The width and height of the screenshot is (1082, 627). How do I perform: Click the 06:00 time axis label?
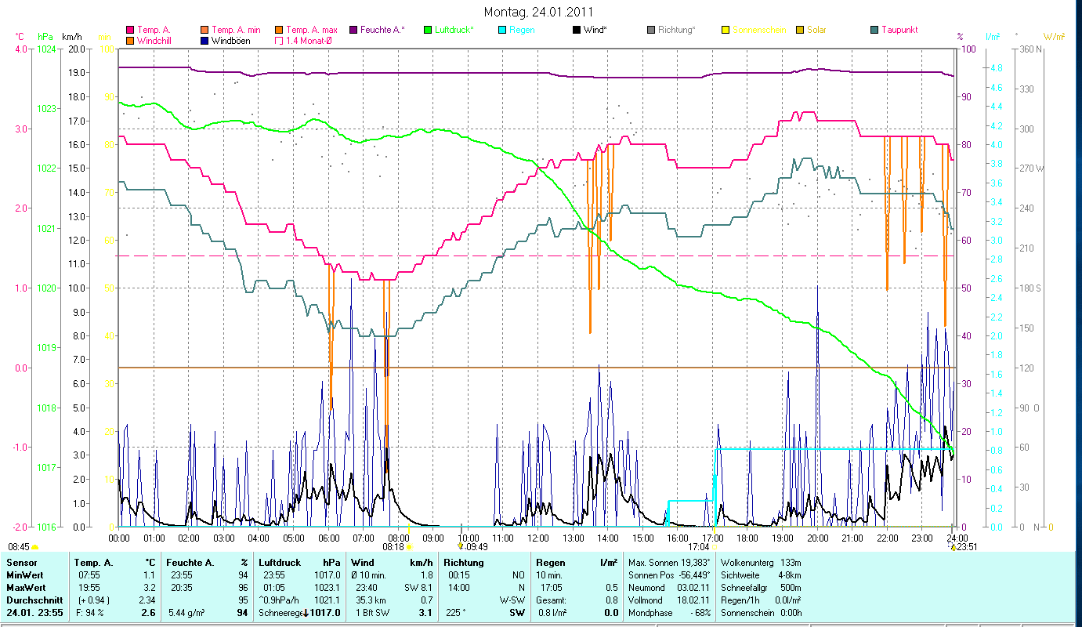328,538
